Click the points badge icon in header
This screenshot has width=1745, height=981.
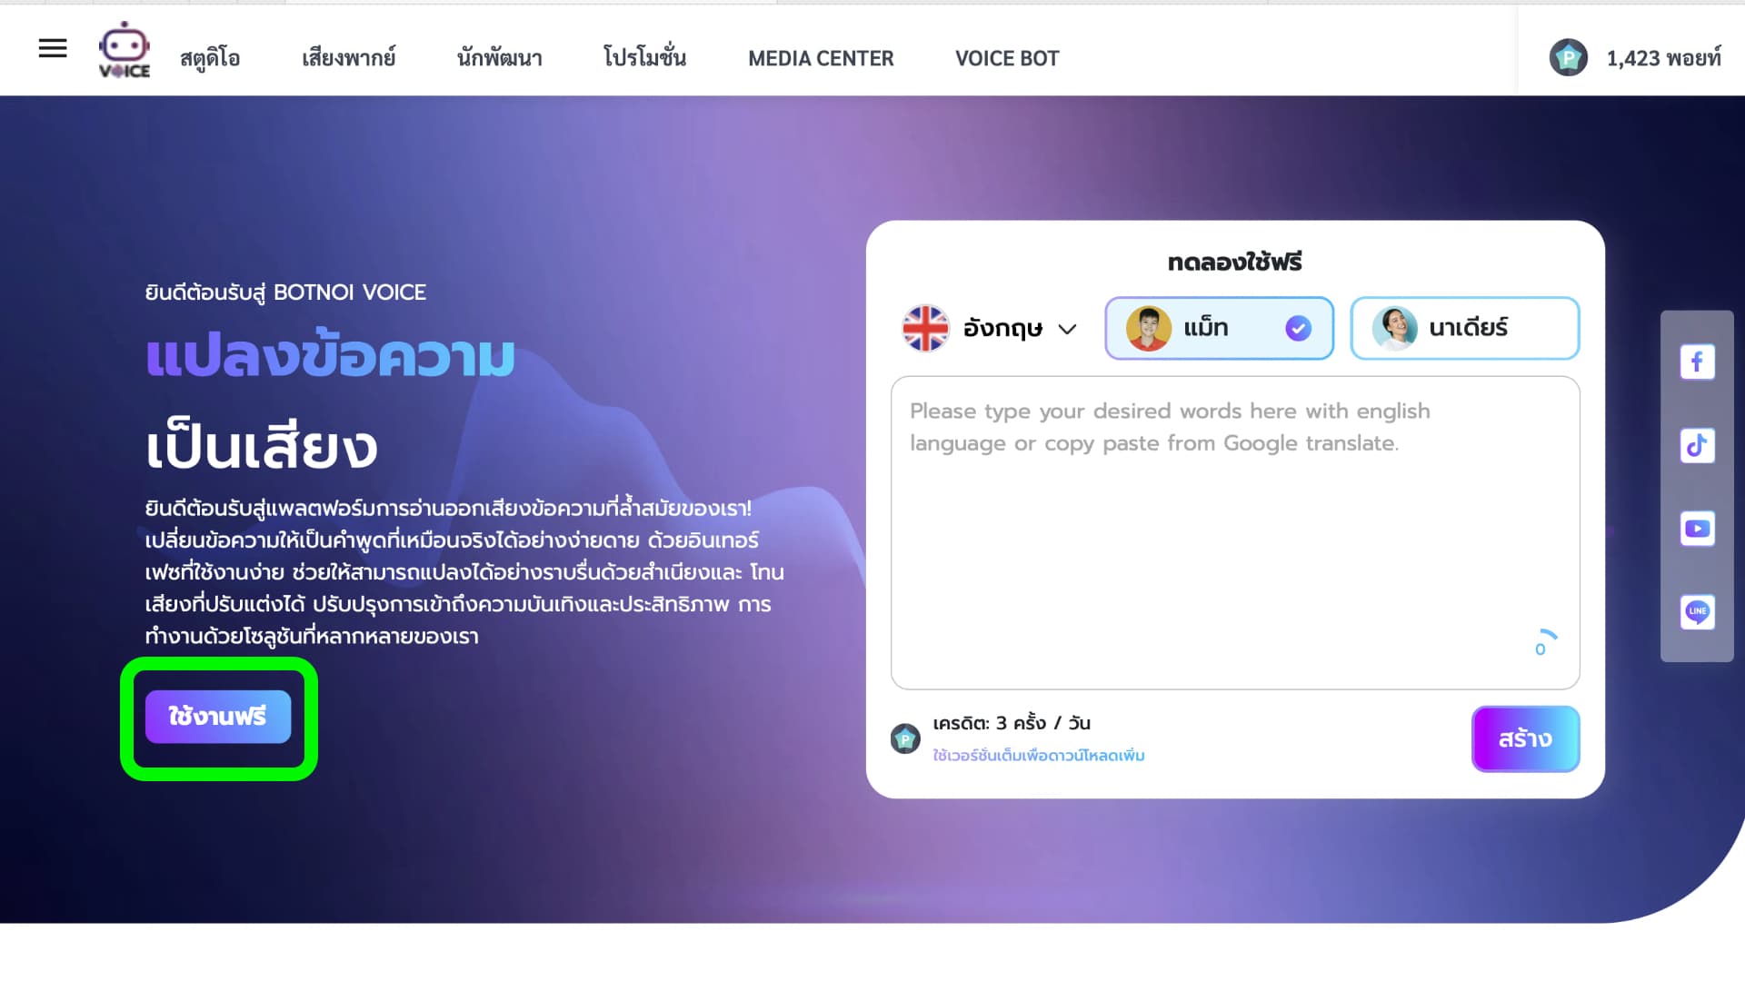(1568, 58)
